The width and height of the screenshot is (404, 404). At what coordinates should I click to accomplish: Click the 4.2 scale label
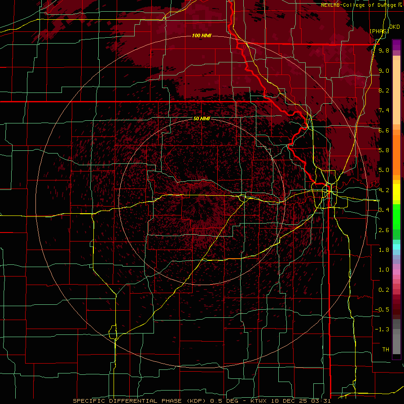coord(384,190)
